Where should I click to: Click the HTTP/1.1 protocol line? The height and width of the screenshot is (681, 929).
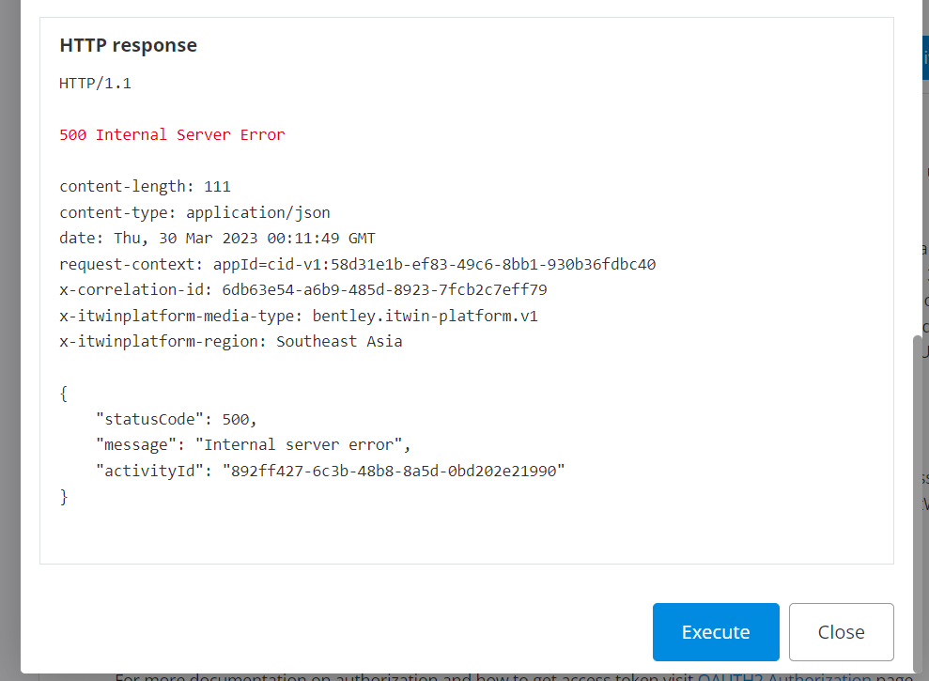(94, 83)
